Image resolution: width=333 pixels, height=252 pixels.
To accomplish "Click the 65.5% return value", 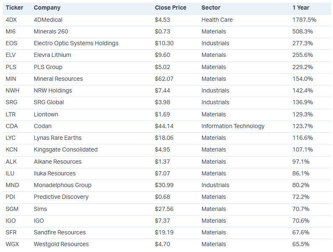I will [301, 244].
